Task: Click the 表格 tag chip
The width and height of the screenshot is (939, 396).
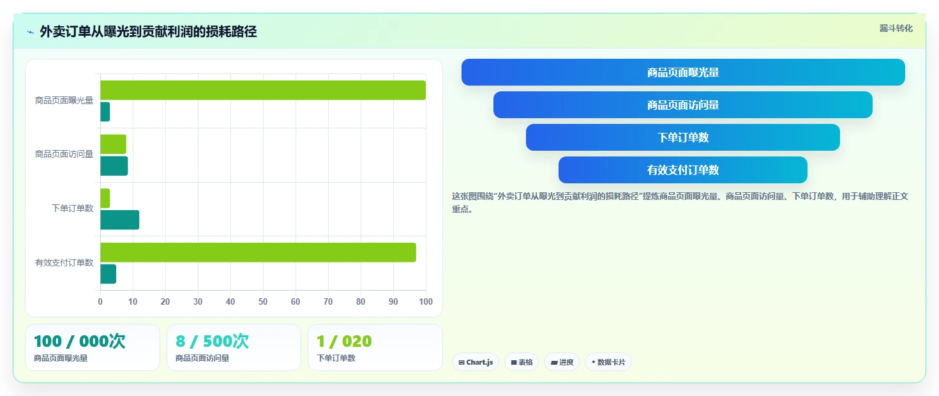Action: 522,362
